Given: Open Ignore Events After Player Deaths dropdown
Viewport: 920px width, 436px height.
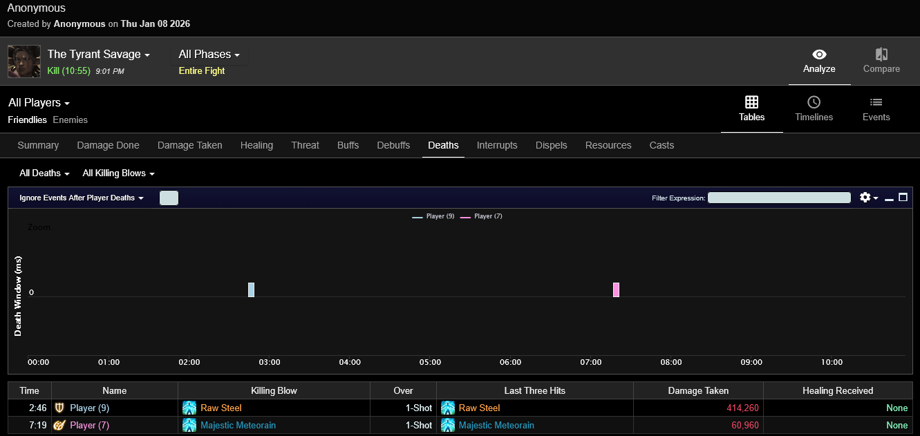Looking at the screenshot, I should [82, 198].
